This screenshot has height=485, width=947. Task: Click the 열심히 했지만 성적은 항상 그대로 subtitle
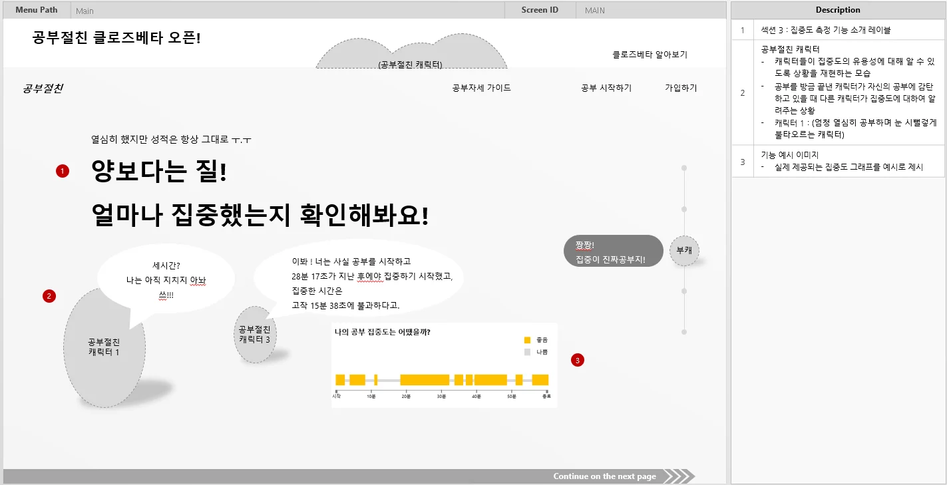(x=171, y=140)
